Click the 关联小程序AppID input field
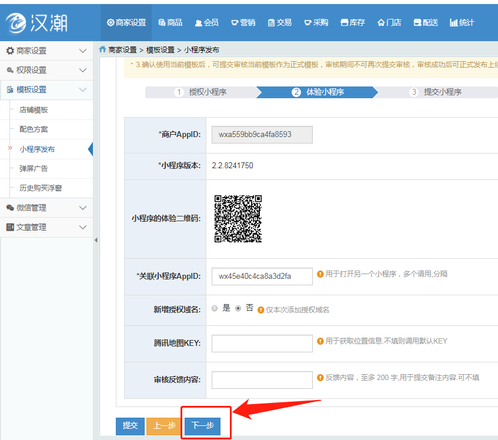The height and width of the screenshot is (440, 498). [x=262, y=276]
